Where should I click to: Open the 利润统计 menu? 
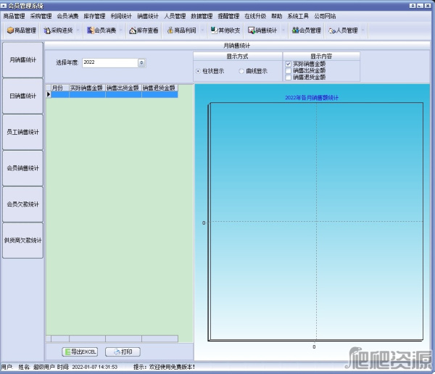click(x=121, y=16)
